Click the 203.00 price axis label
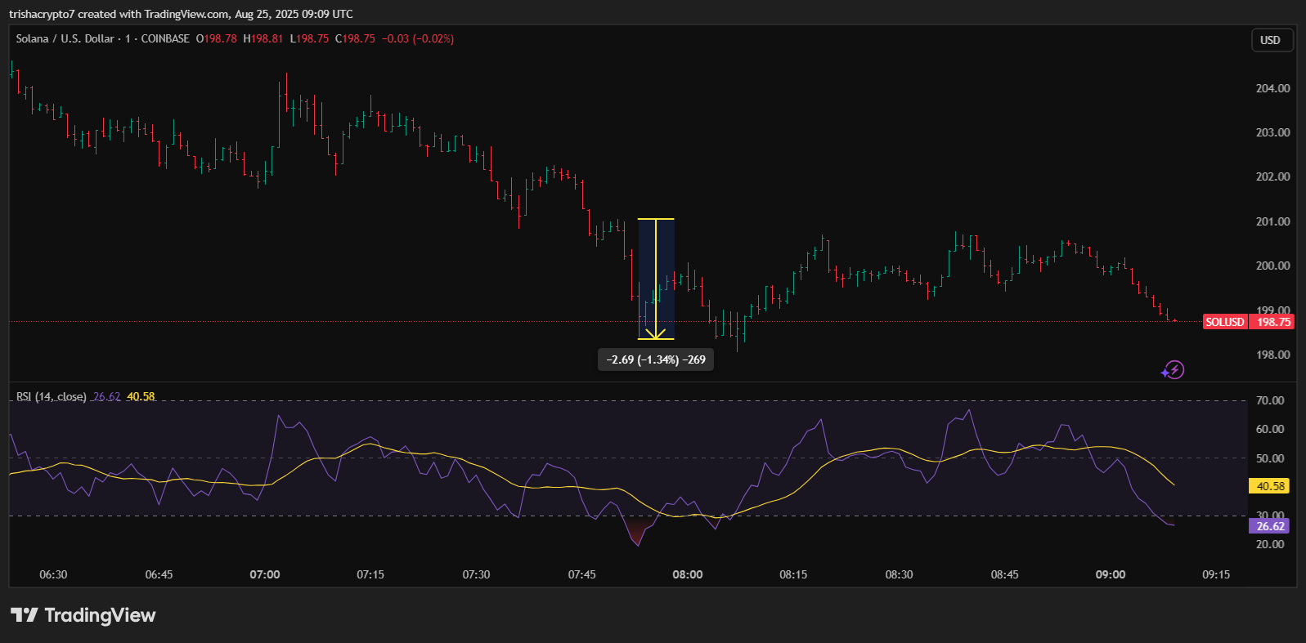The height and width of the screenshot is (643, 1306). [1272, 132]
